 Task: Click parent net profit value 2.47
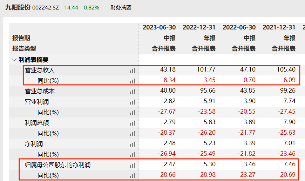[x=170, y=164]
